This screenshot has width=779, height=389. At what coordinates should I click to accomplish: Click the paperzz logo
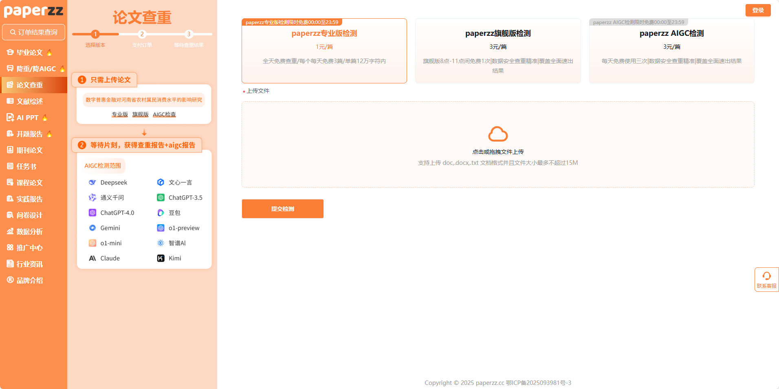click(33, 11)
